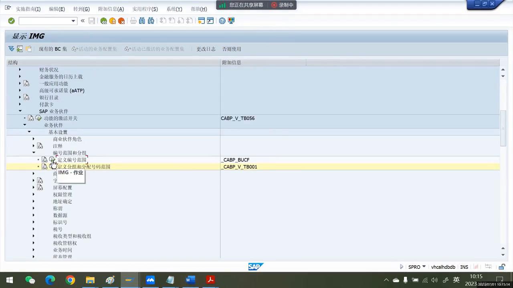The width and height of the screenshot is (513, 288).
Task: Open documentation icon for 定义分组和分配号码范围
Action: tap(45, 167)
